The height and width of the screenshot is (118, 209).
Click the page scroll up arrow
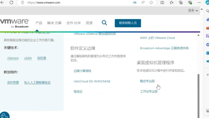[x=202, y=9]
